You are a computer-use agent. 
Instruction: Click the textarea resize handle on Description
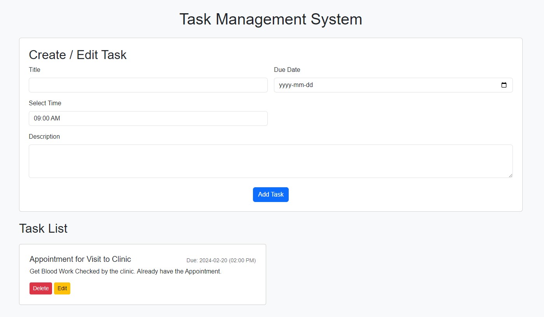tap(510, 176)
